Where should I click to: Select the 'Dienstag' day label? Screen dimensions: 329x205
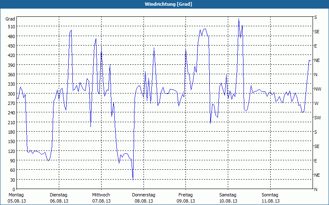click(x=58, y=195)
